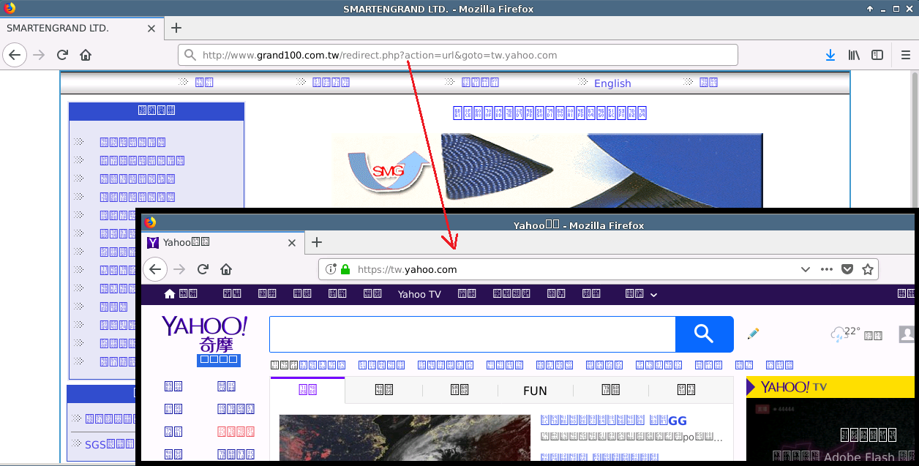The height and width of the screenshot is (466, 919).
Task: Click Yahoo search text box
Action: point(472,334)
